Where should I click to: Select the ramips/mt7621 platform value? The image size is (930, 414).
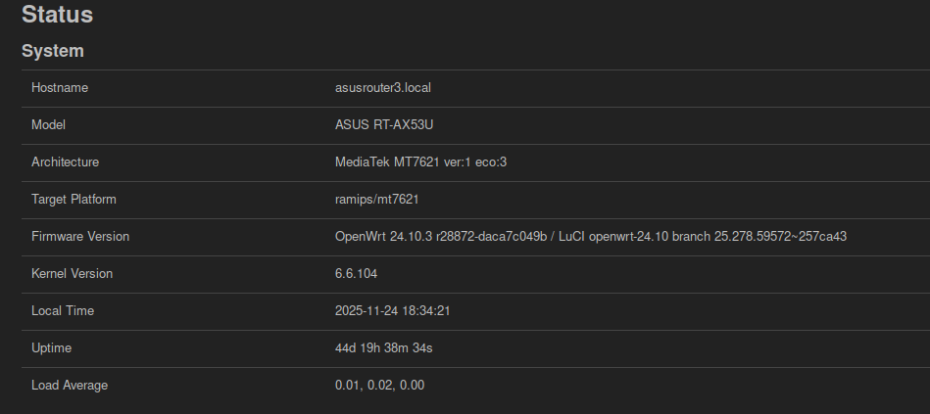pyautogui.click(x=377, y=200)
